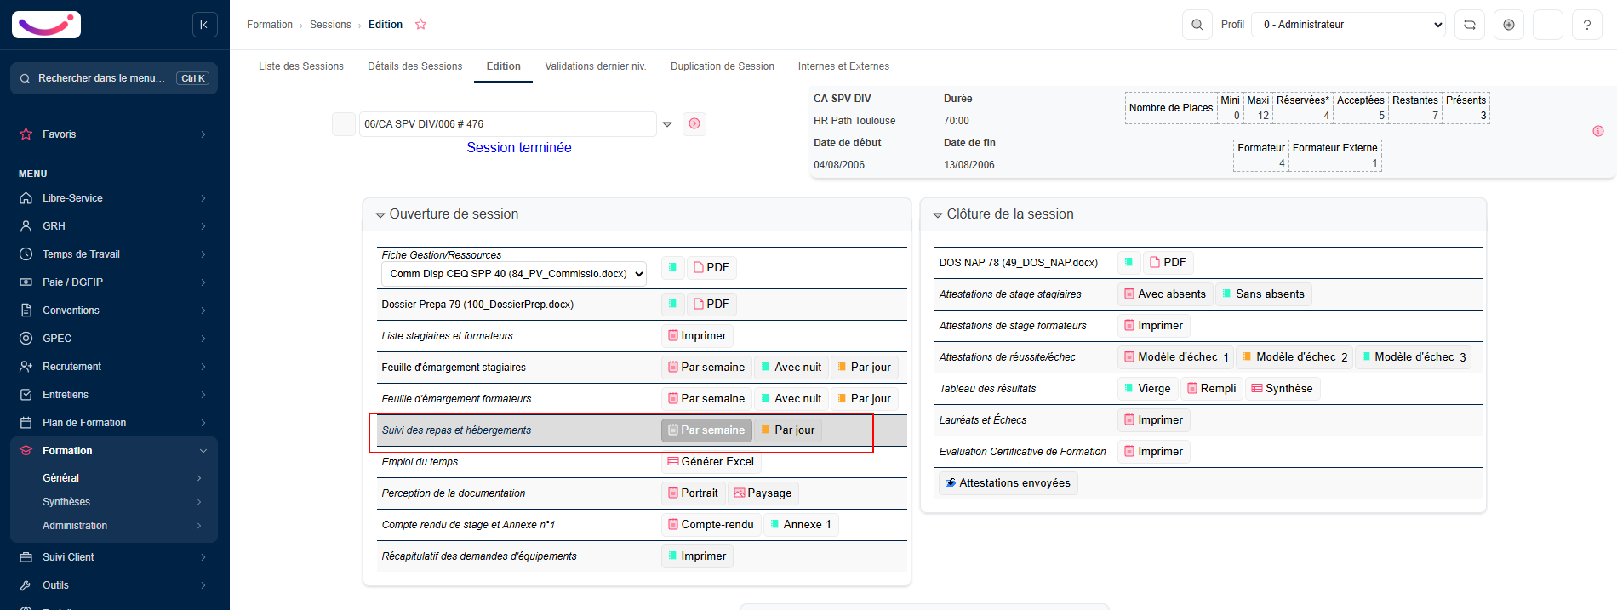Open PDF for DOS NAP 78
This screenshot has height=610, width=1617.
[1168, 262]
